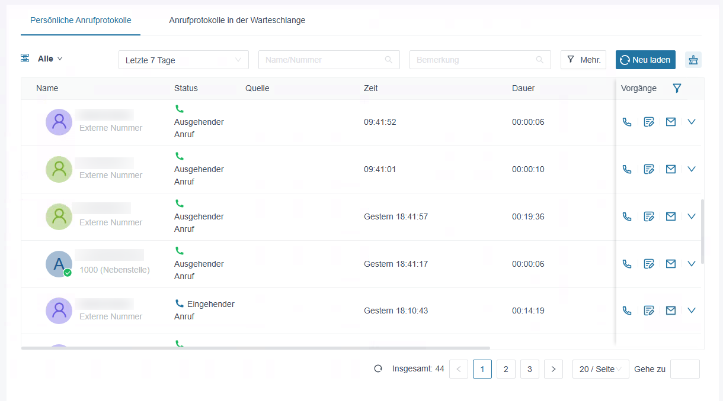Open the Letzte 7 Tage date range dropdown
This screenshot has width=723, height=401.
[x=184, y=60]
